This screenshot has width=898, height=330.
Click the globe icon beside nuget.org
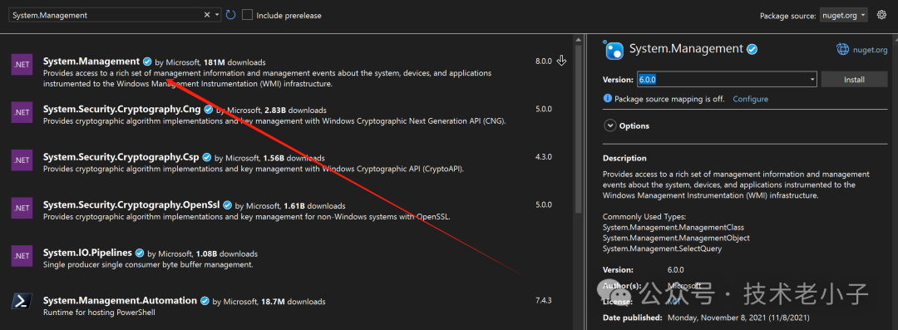click(843, 50)
